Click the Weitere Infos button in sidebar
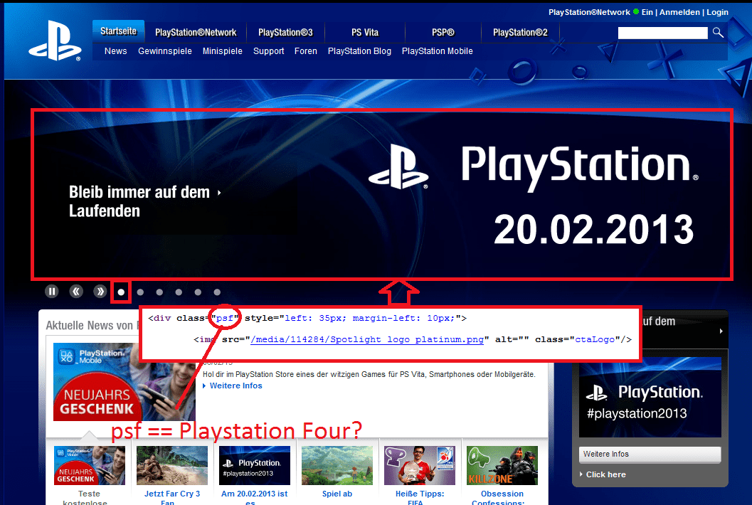 point(650,455)
